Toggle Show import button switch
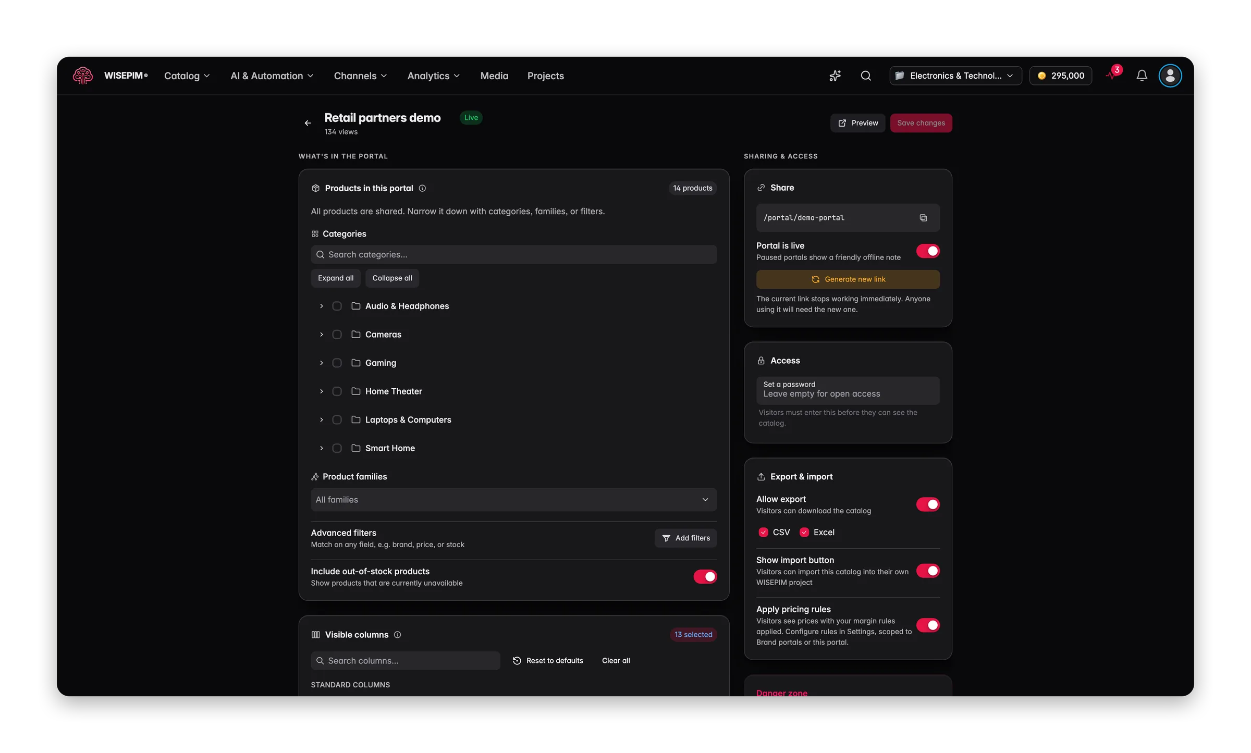 tap(928, 571)
